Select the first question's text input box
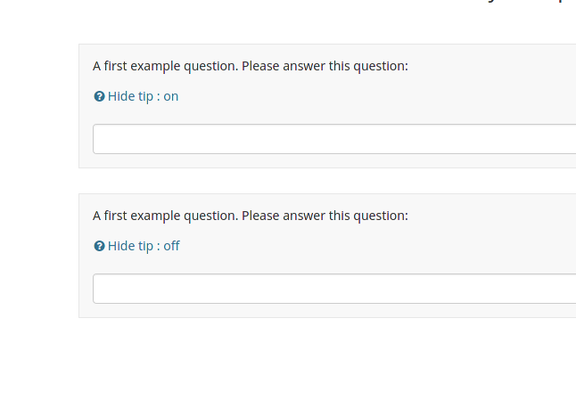 tap(334, 139)
